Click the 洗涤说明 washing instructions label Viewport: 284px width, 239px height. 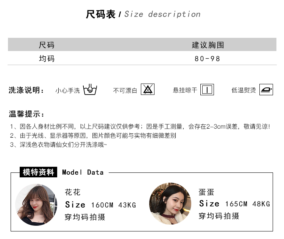click(x=26, y=90)
